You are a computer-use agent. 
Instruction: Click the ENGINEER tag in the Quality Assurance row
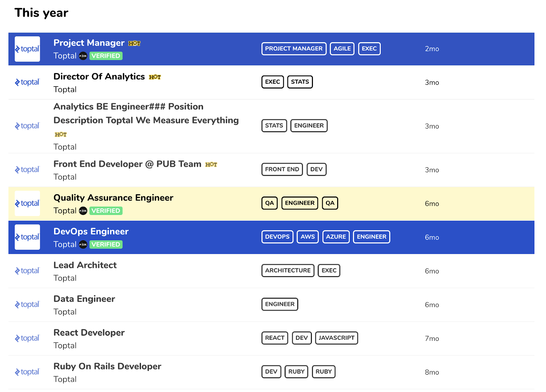tap(300, 203)
